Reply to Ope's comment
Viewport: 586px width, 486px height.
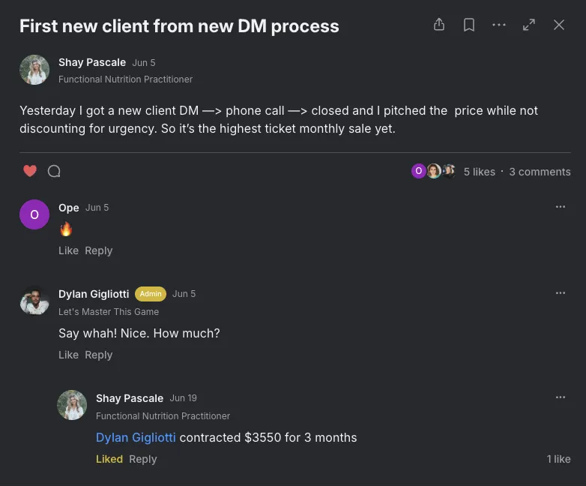click(x=99, y=250)
